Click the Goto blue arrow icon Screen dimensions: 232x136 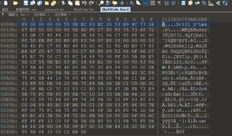122,3
